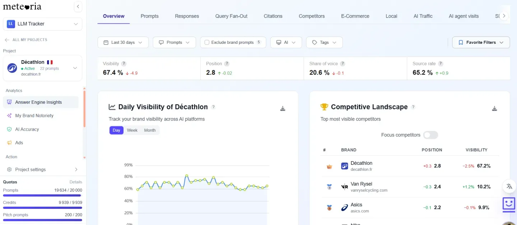Click the asics.com domain text
Viewport: 517px width, 225px height.
click(360, 211)
